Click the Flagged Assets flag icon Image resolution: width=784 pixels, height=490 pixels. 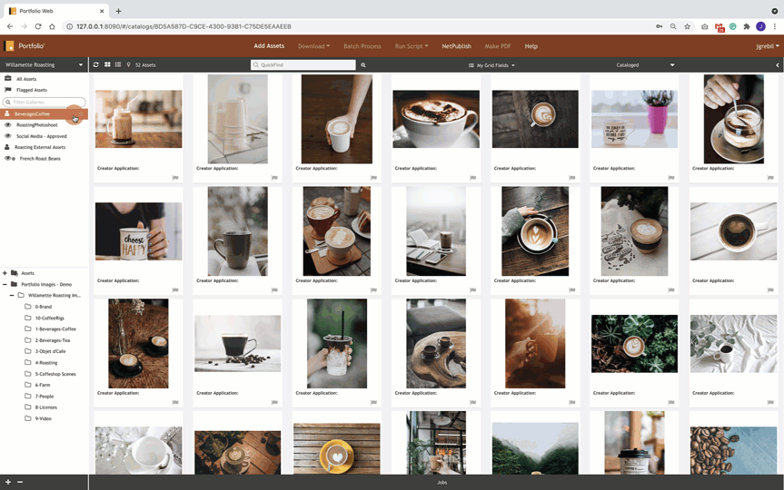(8, 90)
